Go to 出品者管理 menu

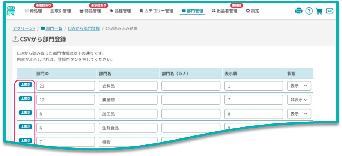(224, 11)
